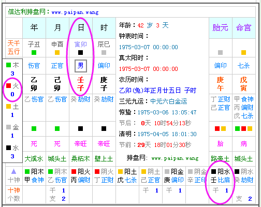Viewport: 261px width, 207px height.
Task: Click the black 水 element square in legend
Action: (x=8, y=147)
